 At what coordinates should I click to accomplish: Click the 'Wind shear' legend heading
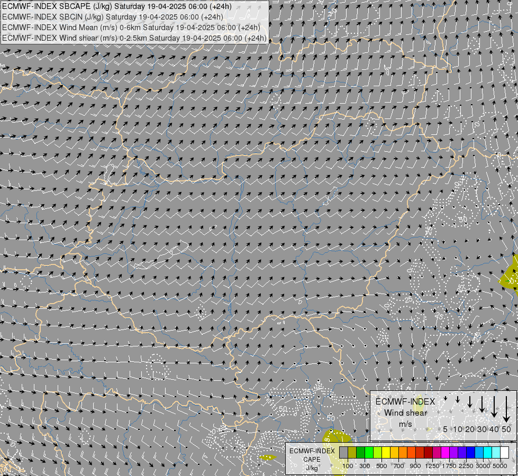pyautogui.click(x=406, y=413)
